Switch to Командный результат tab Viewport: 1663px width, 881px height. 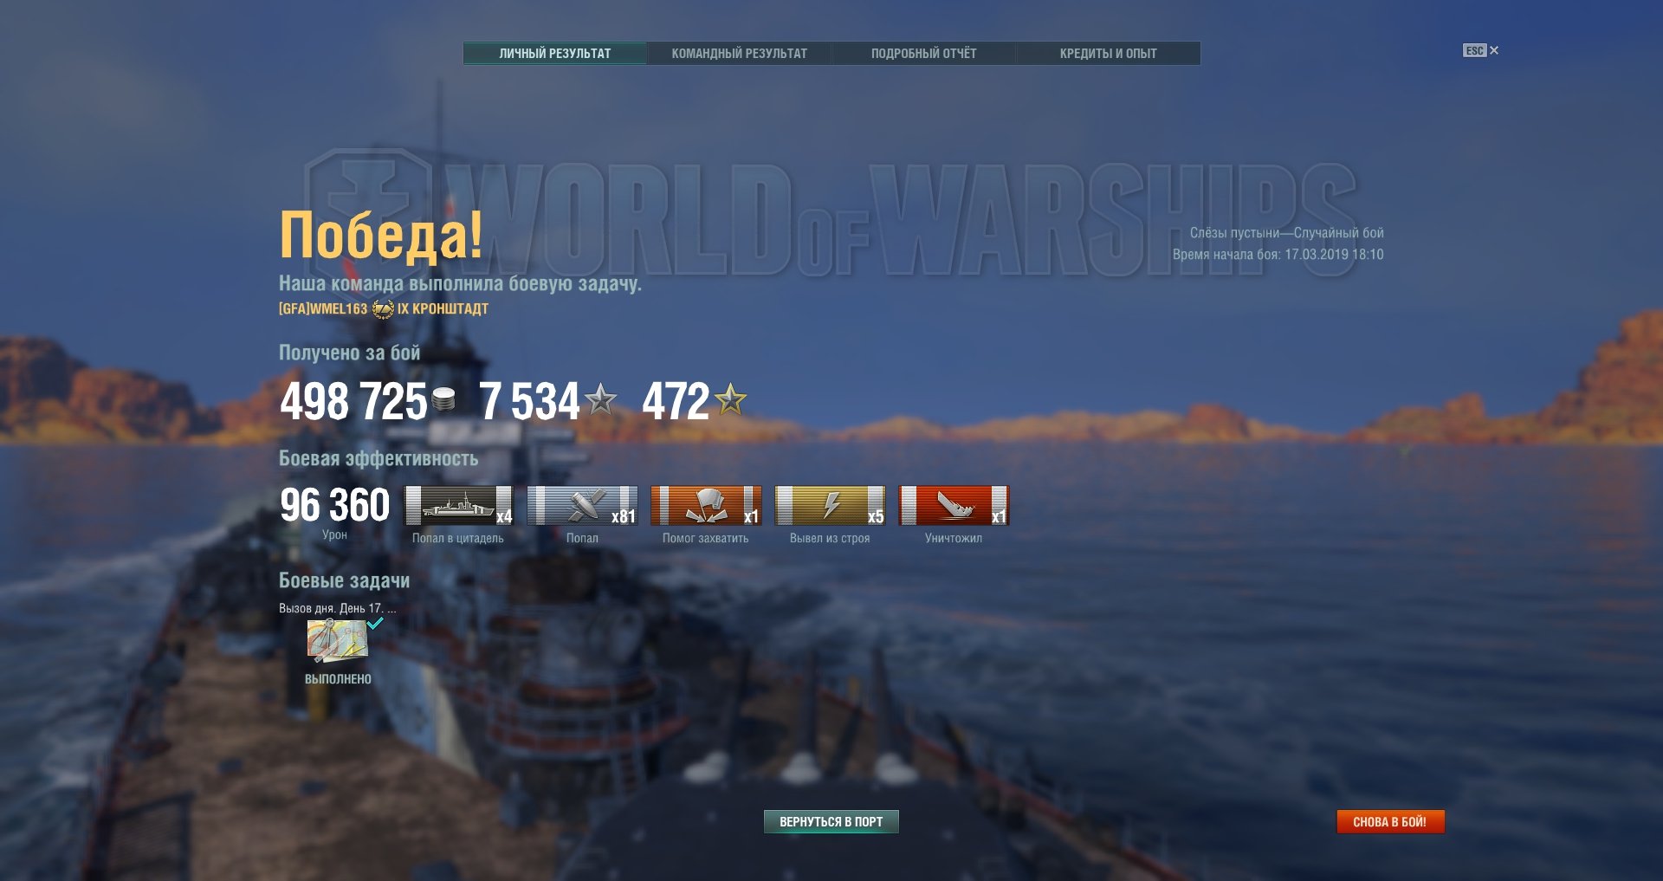(x=739, y=54)
